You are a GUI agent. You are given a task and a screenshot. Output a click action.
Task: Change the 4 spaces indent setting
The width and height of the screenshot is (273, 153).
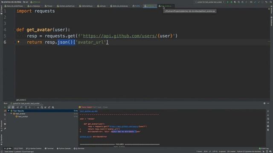point(222,151)
